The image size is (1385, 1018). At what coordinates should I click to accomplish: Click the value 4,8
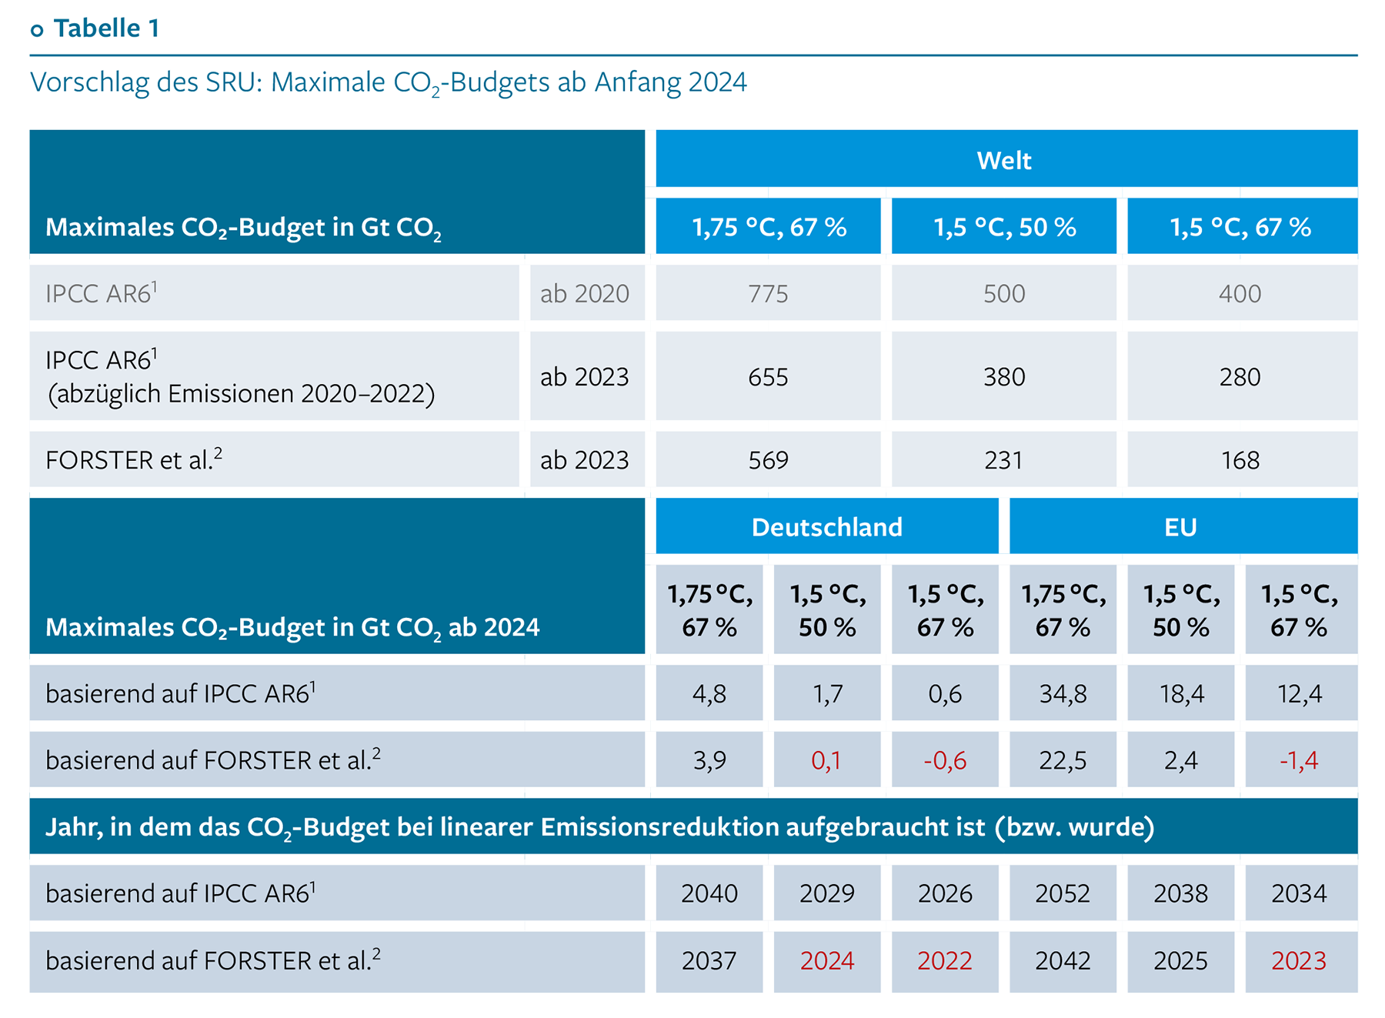point(709,693)
